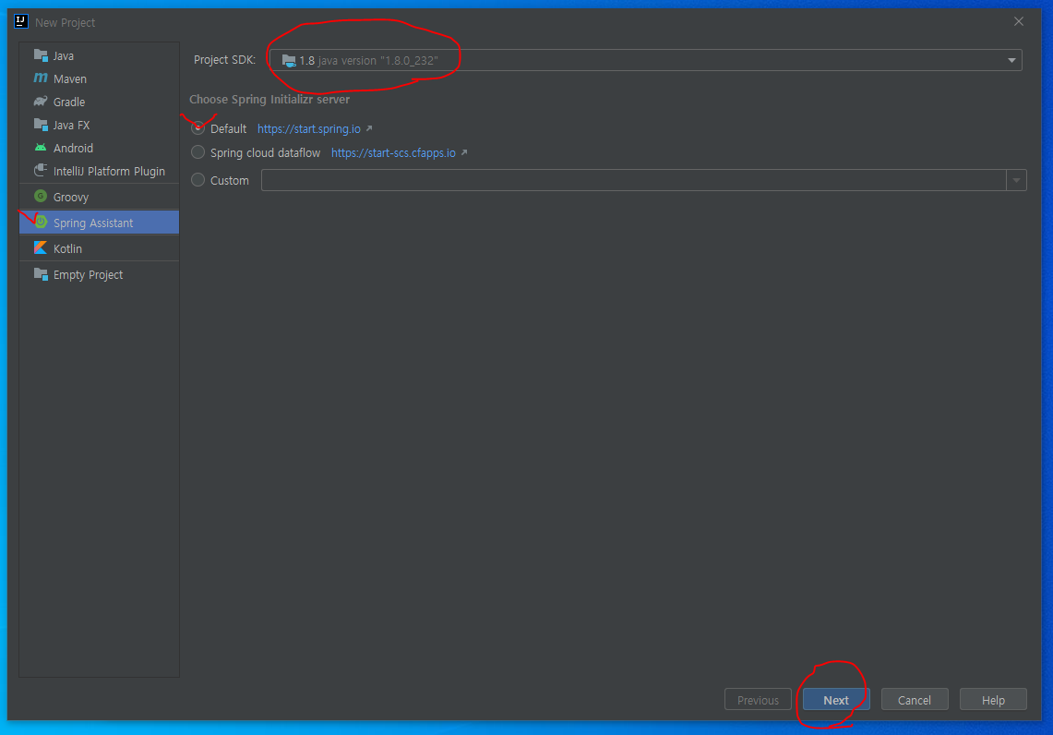Click the Gradle elephant icon
This screenshot has height=735, width=1053.
pyautogui.click(x=41, y=102)
